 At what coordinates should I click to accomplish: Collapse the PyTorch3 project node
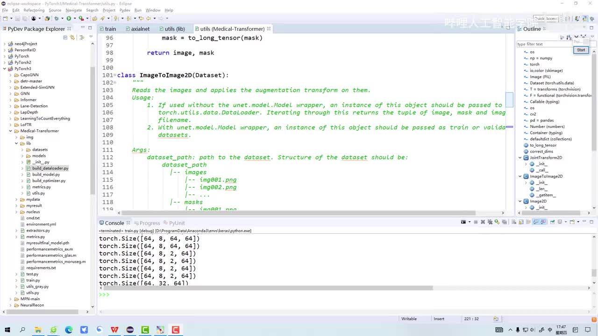click(5, 69)
